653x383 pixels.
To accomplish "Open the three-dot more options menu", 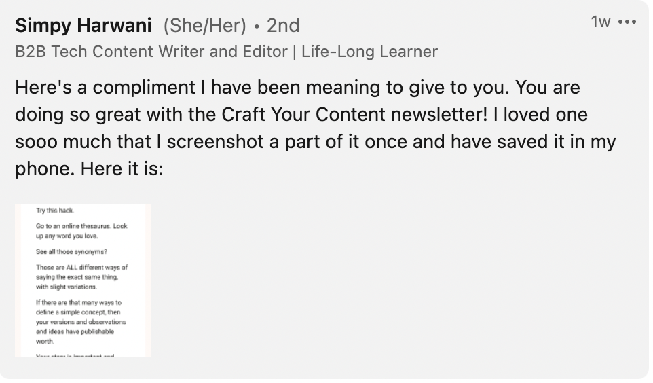I will pos(628,22).
